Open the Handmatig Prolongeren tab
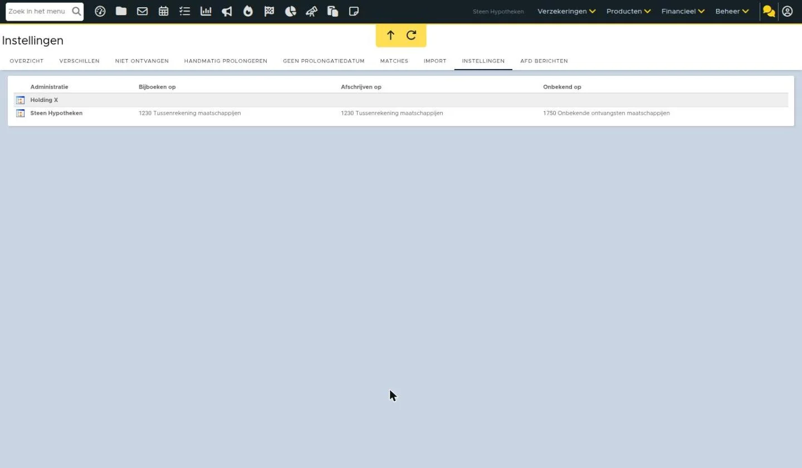The image size is (802, 468). (x=226, y=61)
